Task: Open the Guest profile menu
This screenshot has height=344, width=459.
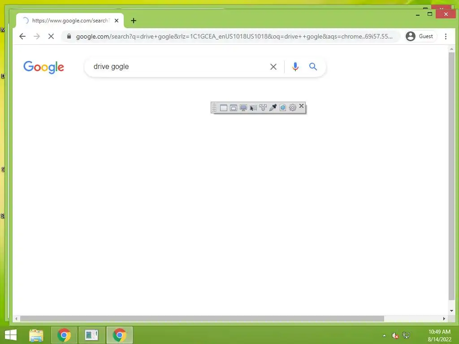Action: (420, 36)
